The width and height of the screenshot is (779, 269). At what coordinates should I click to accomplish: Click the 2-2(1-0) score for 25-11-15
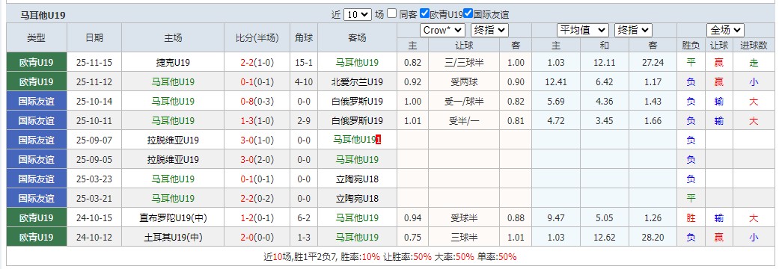[x=257, y=63]
